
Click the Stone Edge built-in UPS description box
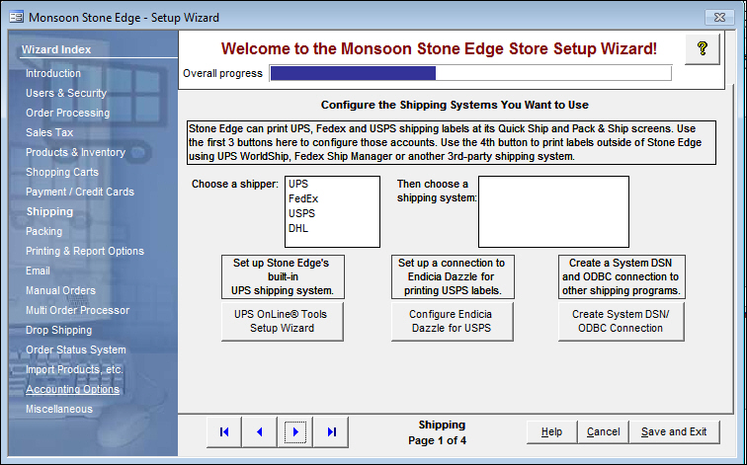pyautogui.click(x=283, y=277)
